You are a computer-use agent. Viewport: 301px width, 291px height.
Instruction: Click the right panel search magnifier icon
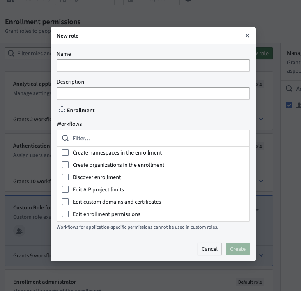coord(289,89)
